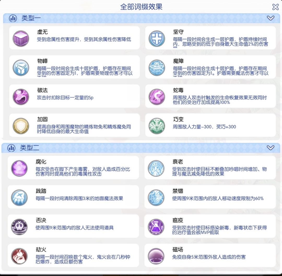Viewport: 282px width, 276px height.
Task: Click the 腐化 affix name
Action: (x=41, y=162)
